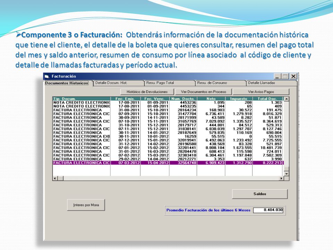Screen dimensions: 333x250
Task: Select invoice number 31657769
Action: (x=168, y=122)
